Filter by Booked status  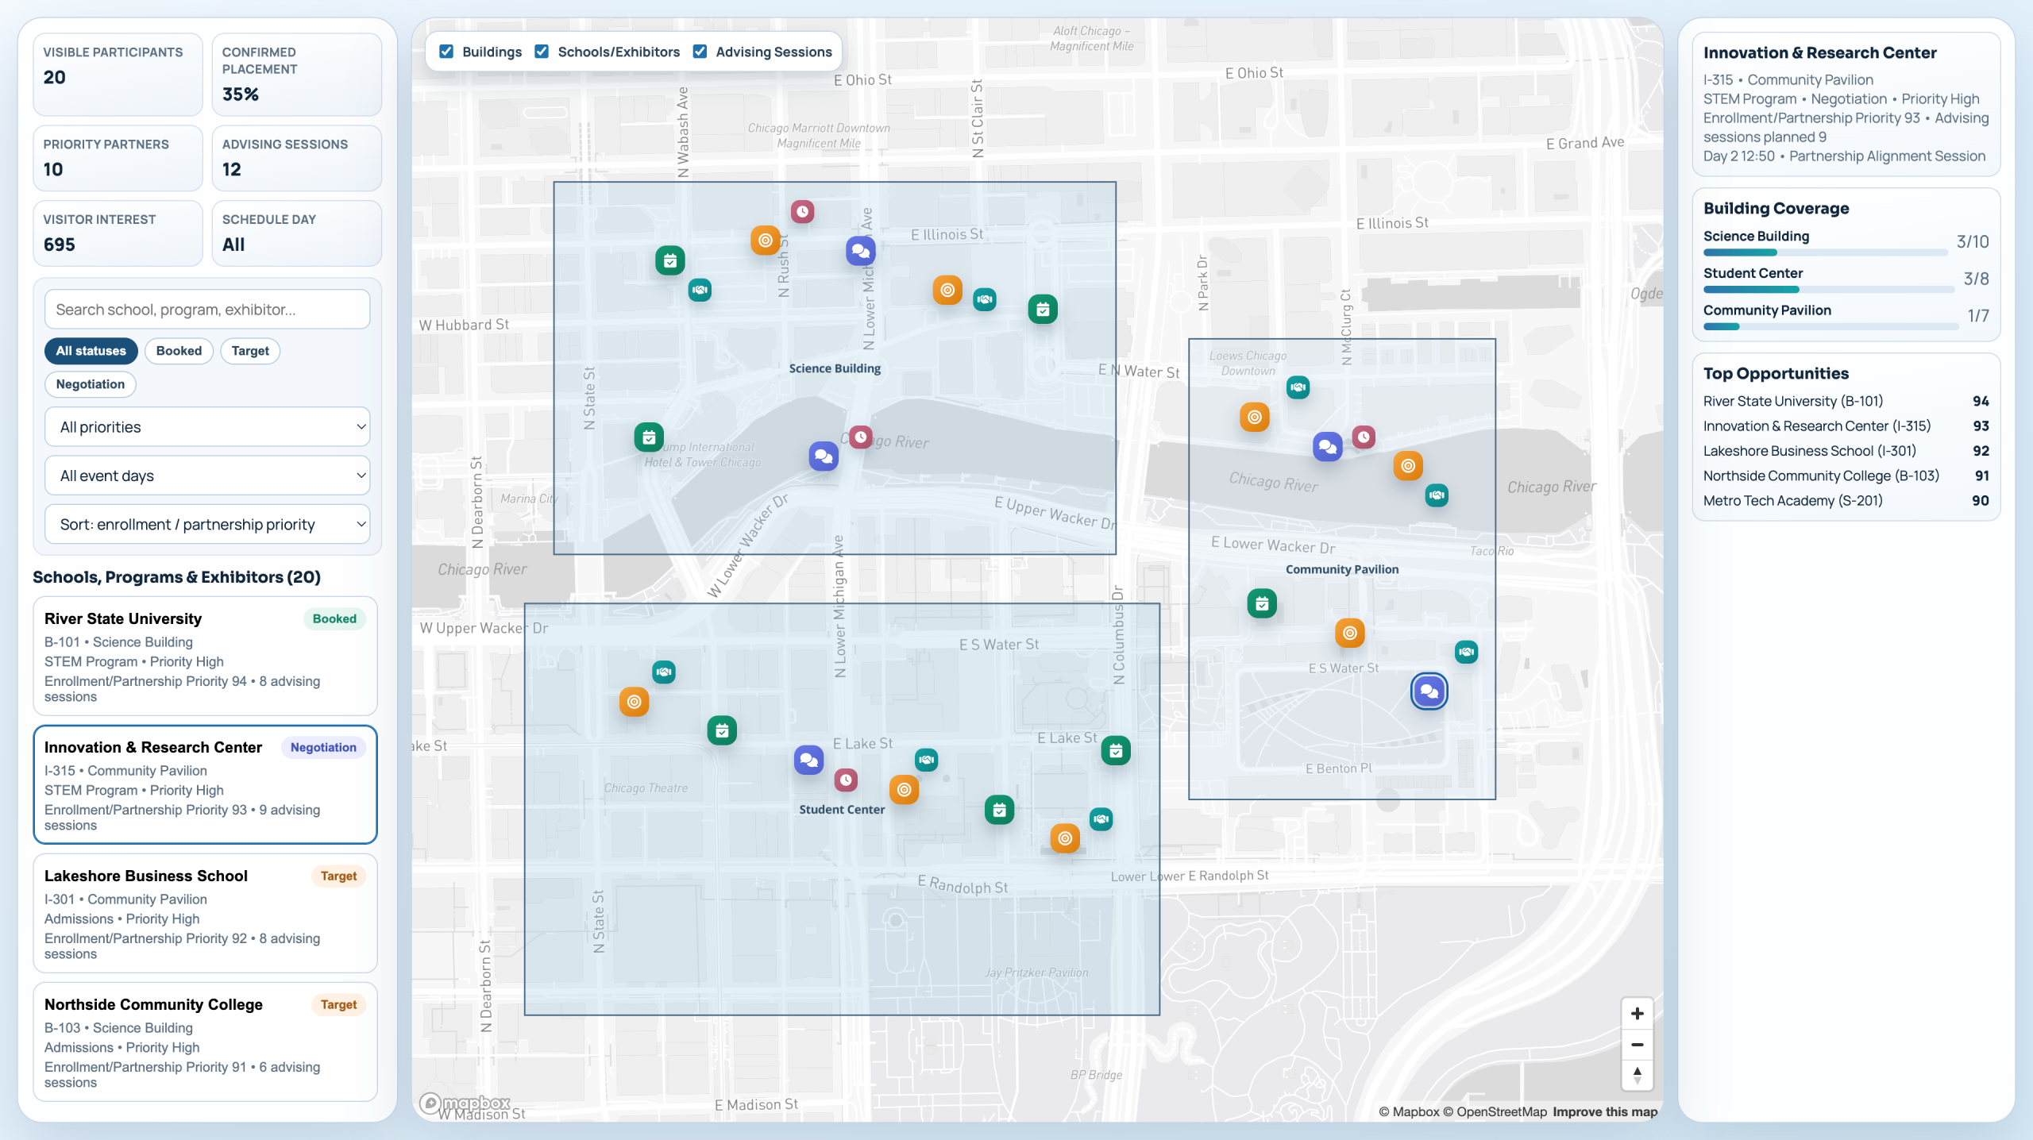pyautogui.click(x=179, y=351)
